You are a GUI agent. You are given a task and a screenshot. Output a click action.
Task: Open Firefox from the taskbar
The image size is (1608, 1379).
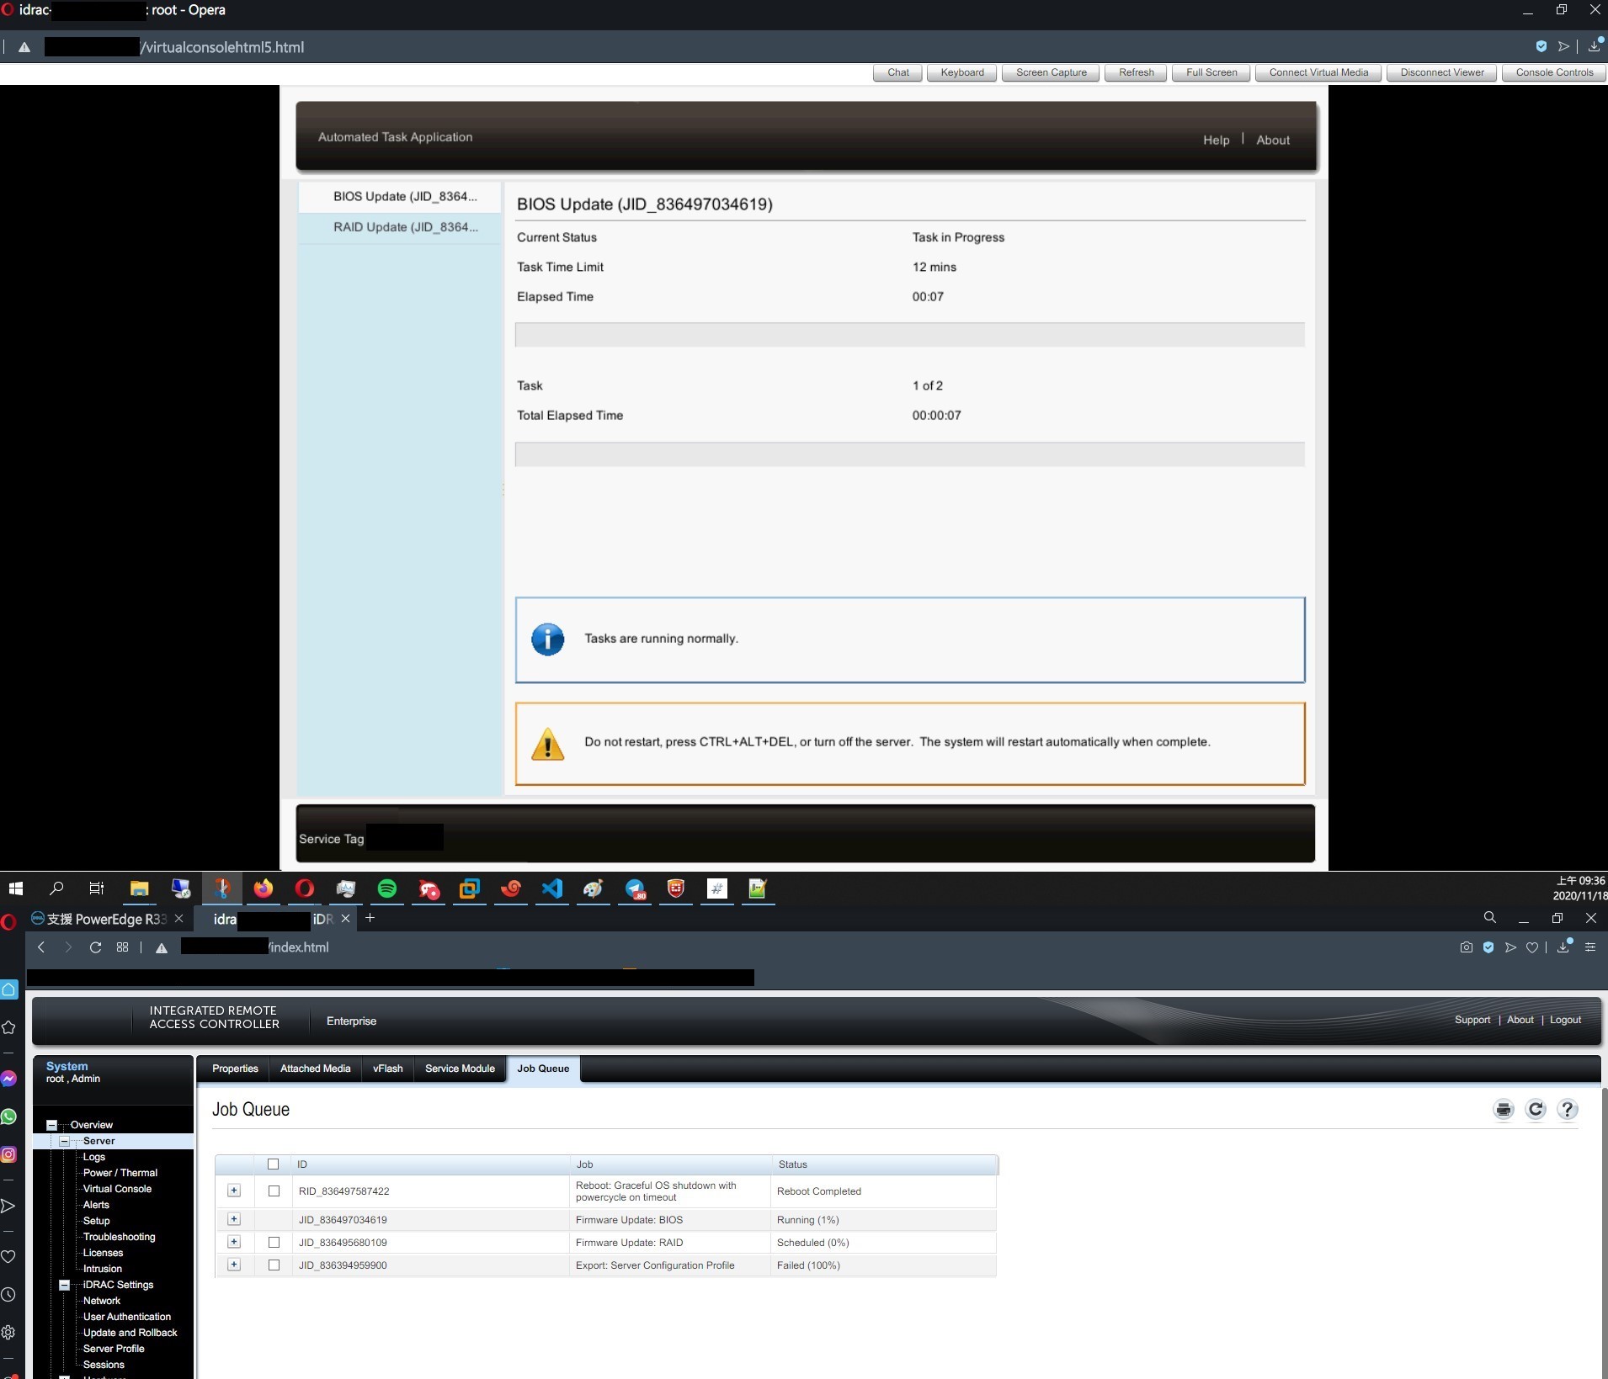tap(264, 888)
